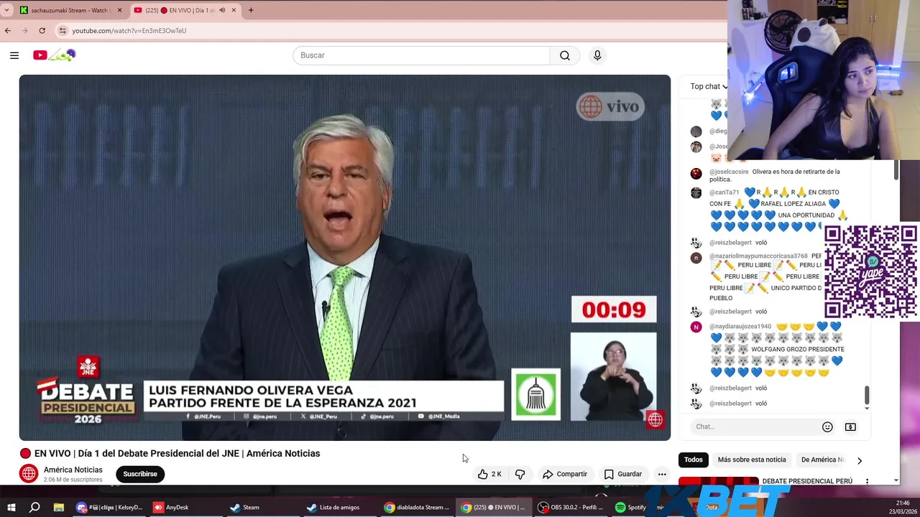
Task: Open more actions three-dot menu
Action: (662, 474)
